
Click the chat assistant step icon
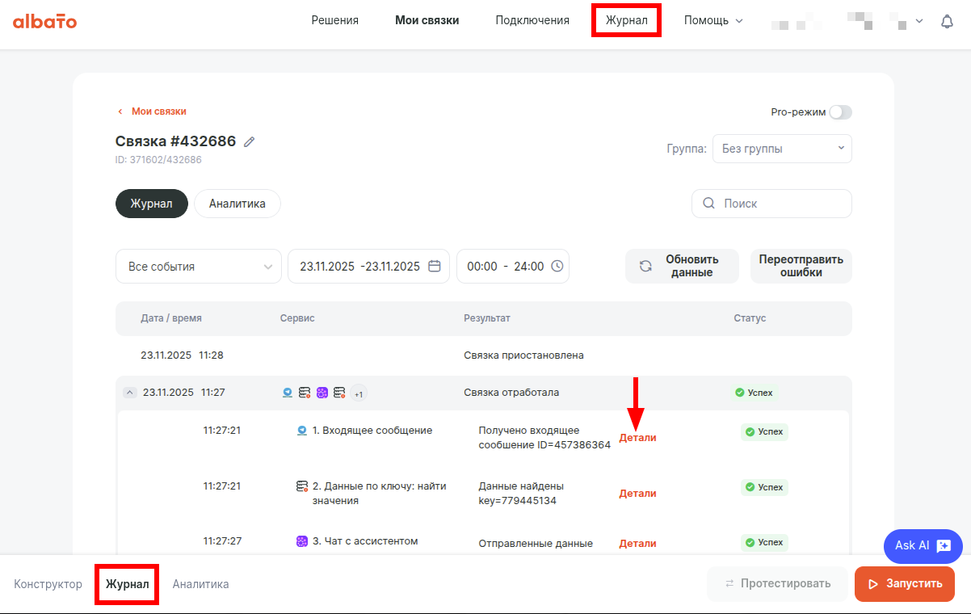(x=302, y=541)
